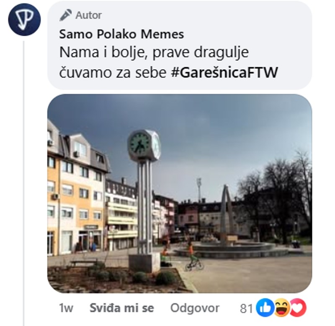Image resolution: width=335 pixels, height=326 pixels.
Task: Open the Samo Polako Memes page name
Action: [121, 34]
